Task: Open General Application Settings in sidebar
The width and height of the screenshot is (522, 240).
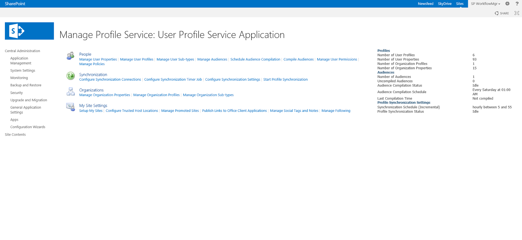Action: pos(26,110)
